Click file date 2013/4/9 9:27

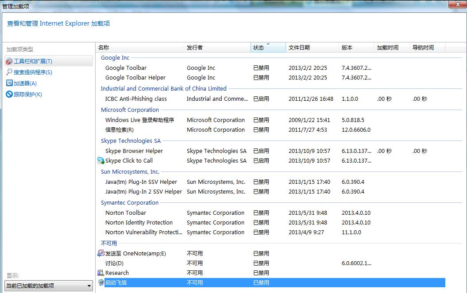(306, 232)
